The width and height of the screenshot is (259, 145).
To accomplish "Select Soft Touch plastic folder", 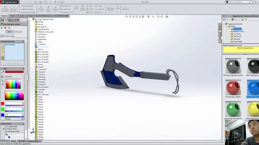I will 238,37.
